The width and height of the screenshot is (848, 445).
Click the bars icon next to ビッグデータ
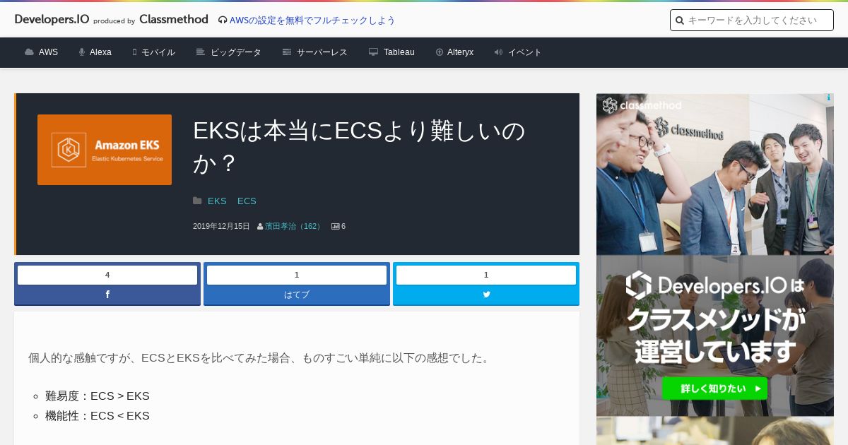click(201, 52)
